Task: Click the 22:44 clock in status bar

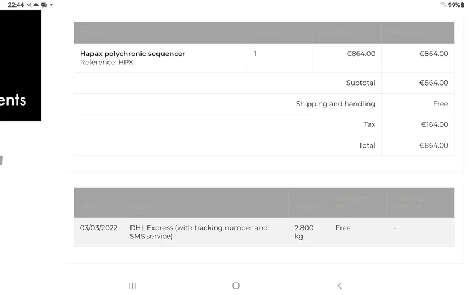Action: coord(16,5)
